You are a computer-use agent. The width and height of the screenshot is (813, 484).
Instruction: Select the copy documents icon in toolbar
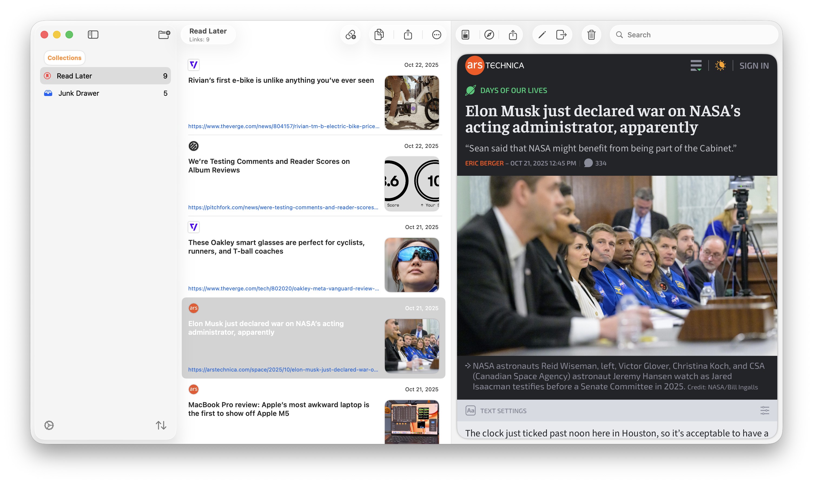point(379,35)
